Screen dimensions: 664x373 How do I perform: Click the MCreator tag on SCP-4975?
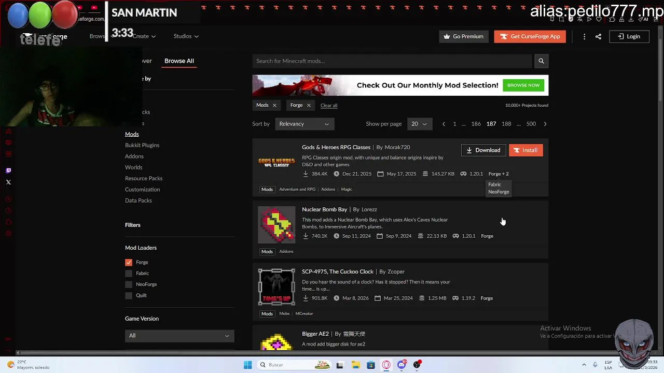click(304, 313)
